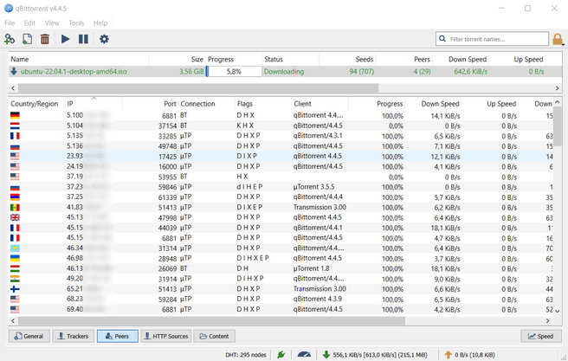Click torrent progress bar showing 5,8%
Screen dimensions: 568x361
point(234,71)
